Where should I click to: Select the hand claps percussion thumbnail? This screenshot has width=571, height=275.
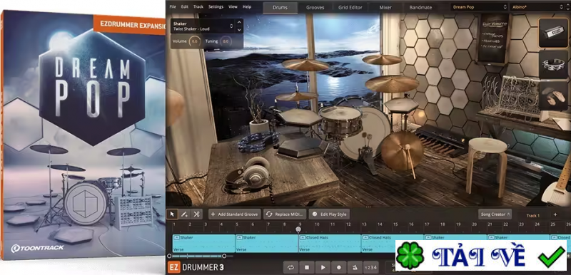[x=553, y=96]
